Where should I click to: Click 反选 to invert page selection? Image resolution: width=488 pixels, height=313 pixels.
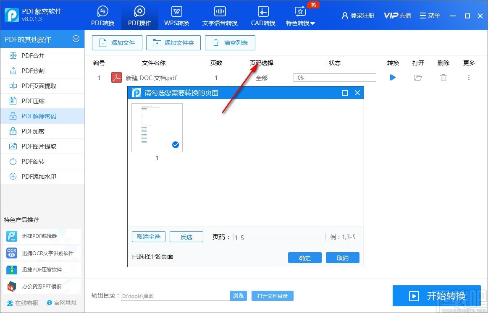tap(186, 237)
